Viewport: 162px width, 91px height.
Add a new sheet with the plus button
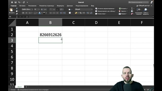pos(26,87)
